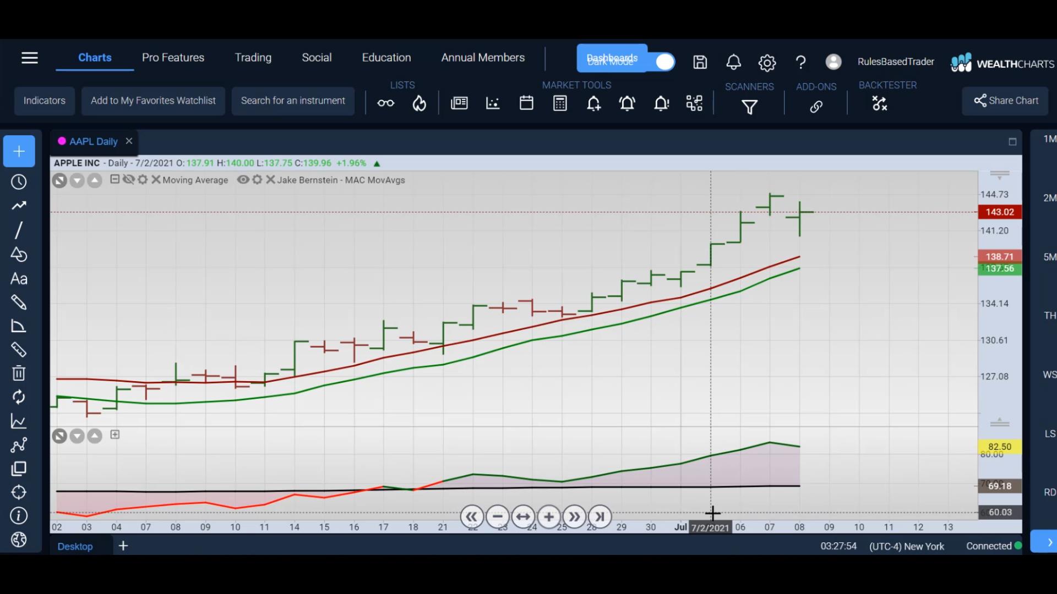
Task: Open the hot list flame icon
Action: 419,103
